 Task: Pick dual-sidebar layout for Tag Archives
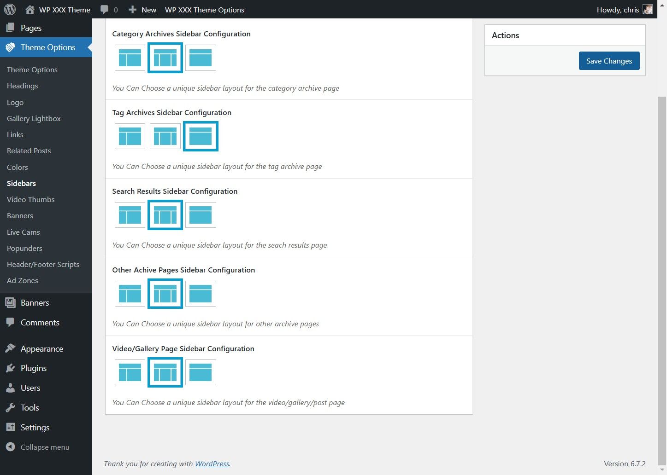[165, 137]
